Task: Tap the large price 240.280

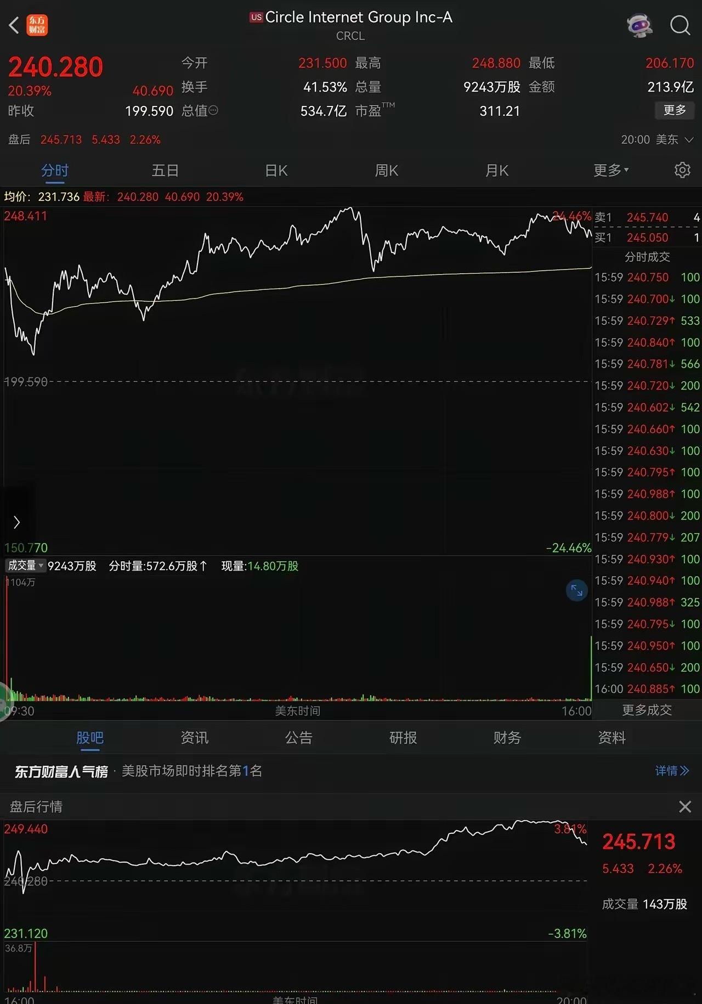Action: 55,67
